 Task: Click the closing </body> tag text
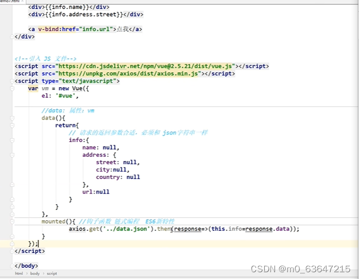[x=26, y=266]
